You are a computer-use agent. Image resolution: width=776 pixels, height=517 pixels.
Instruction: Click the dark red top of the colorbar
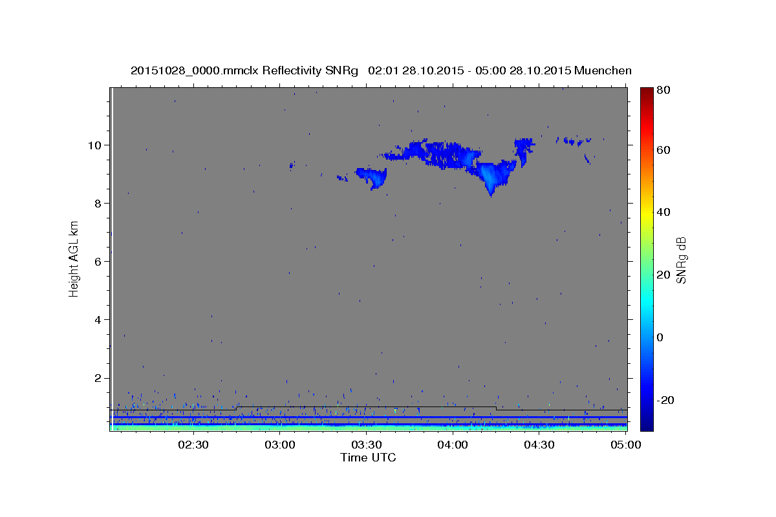(646, 92)
